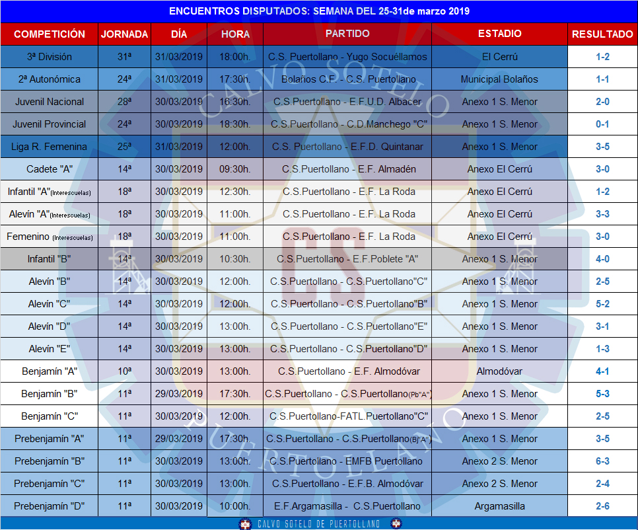Click match 'C.S.Puertollano - E.F. Almodóvar'
The image size is (638, 530).
[347, 371]
